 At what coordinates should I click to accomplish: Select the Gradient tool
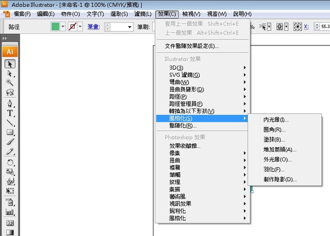click(x=10, y=232)
